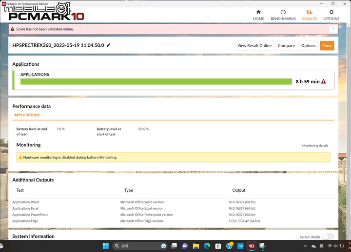
Task: Select the Applications PowerPoint row
Action: tap(173, 215)
